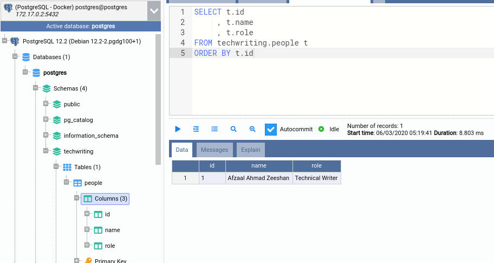Click the name column header in results
Screen dimensions: 494x263
[x=259, y=166]
